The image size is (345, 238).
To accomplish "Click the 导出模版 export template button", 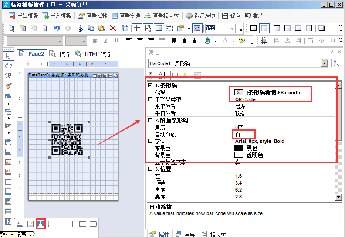I will pyautogui.click(x=24, y=16).
